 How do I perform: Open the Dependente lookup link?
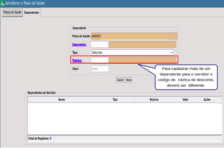pyautogui.click(x=79, y=45)
